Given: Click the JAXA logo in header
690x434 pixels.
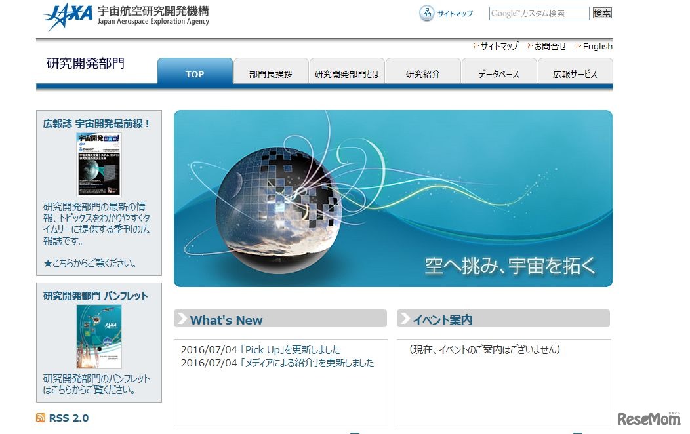Looking at the screenshot, I should [x=68, y=16].
